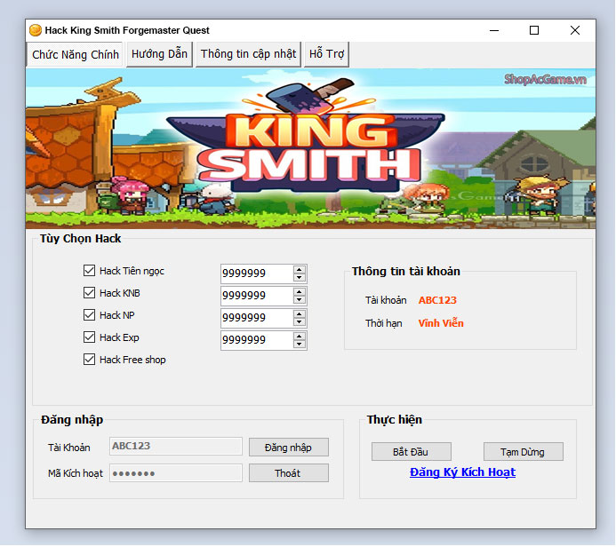Click the Mã Kích hoạt password field
The width and height of the screenshot is (616, 547).
176,473
